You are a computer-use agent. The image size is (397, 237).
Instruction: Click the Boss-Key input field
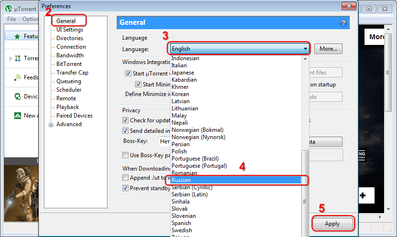tap(164, 141)
